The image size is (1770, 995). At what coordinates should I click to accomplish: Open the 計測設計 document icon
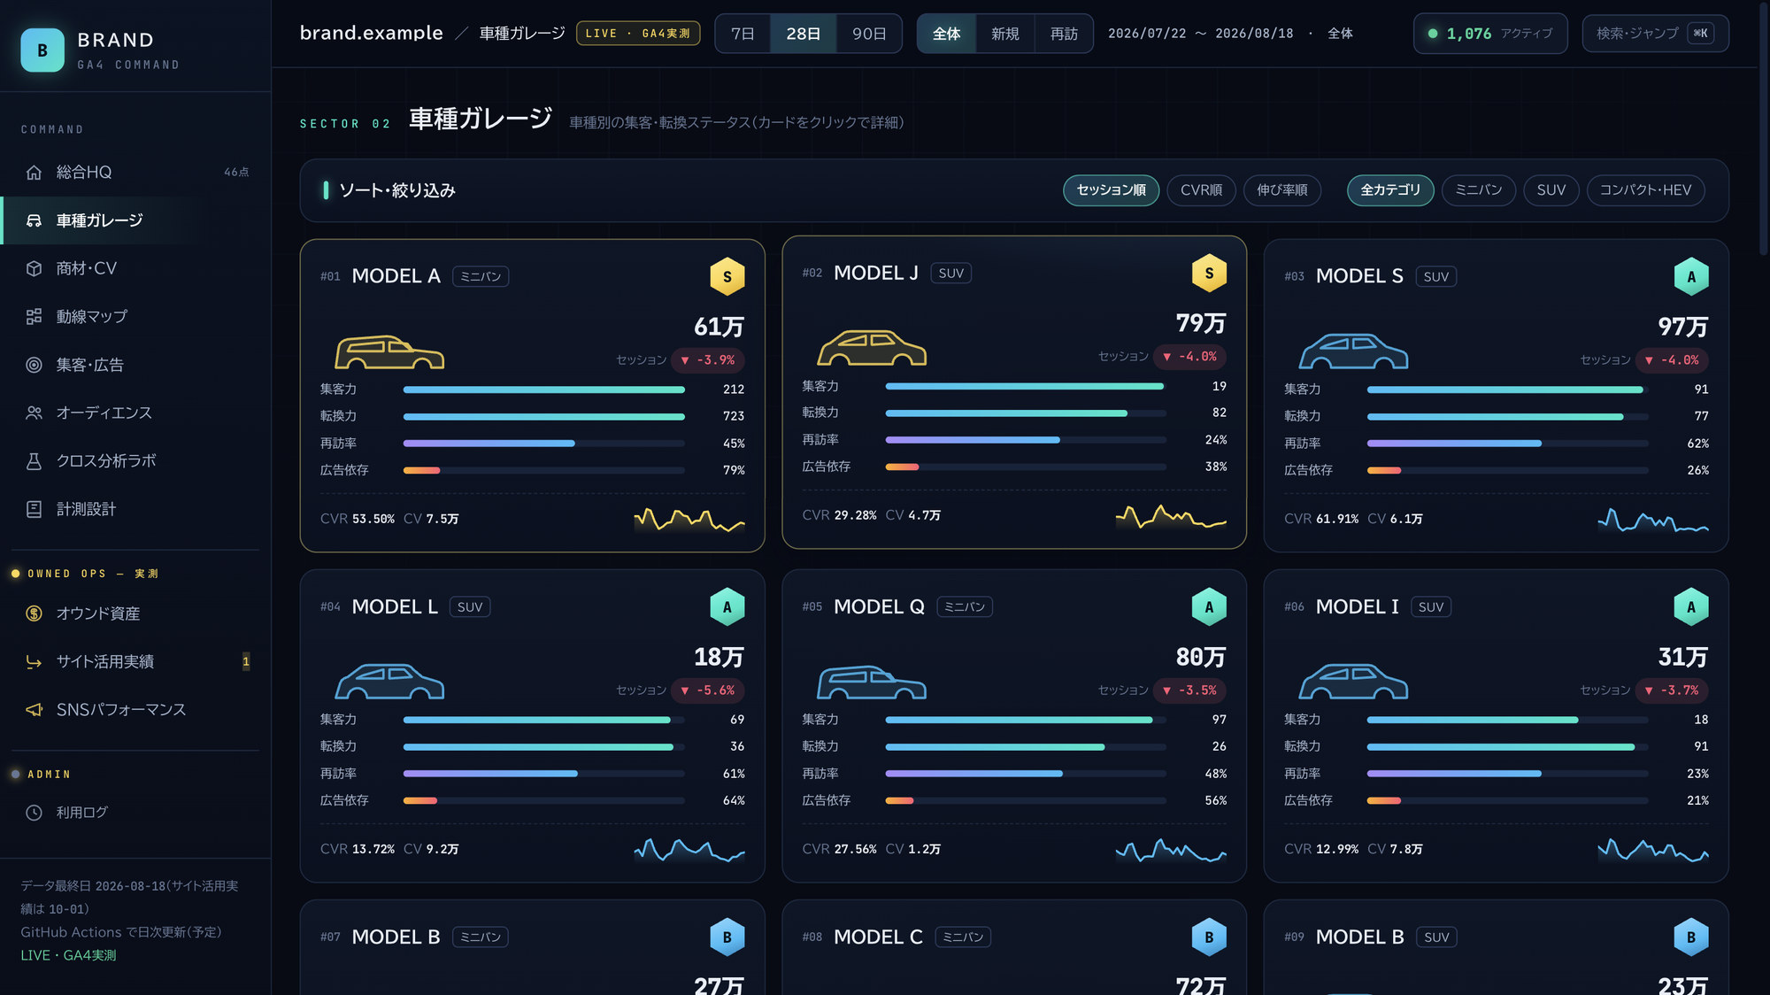34,509
